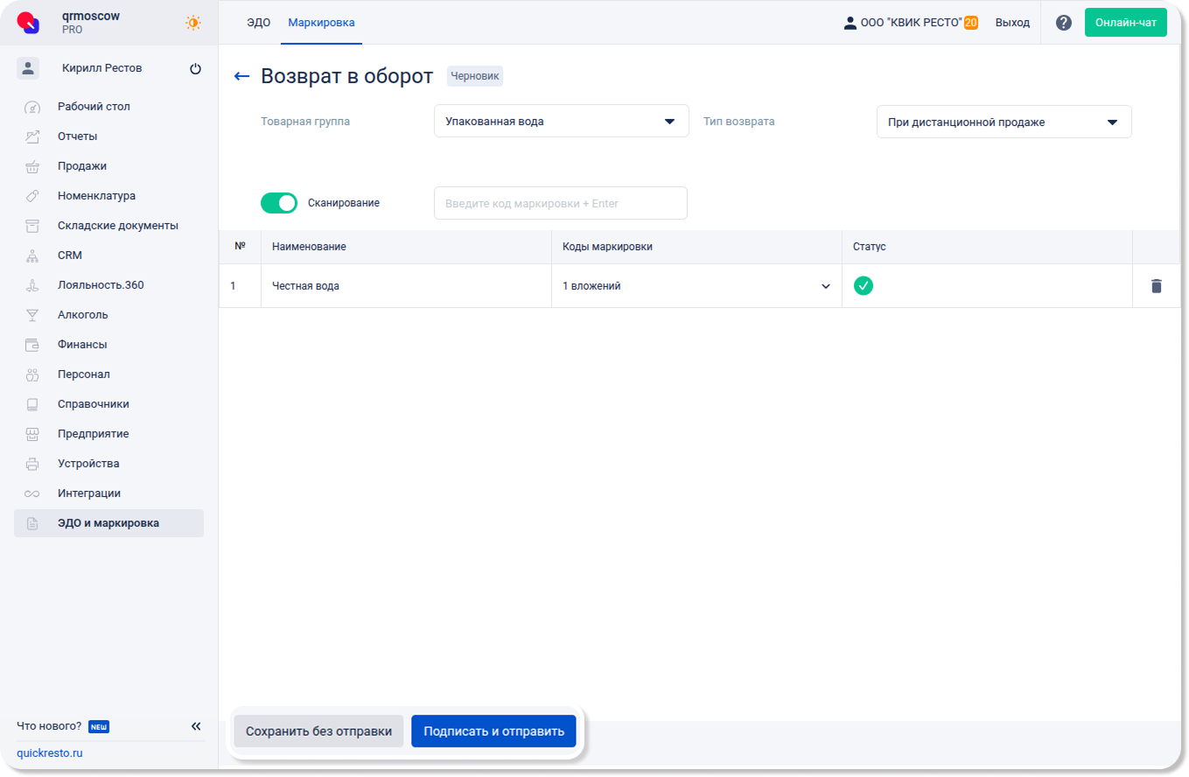Delete the Честная вода row with trash icon
Screen dimensions: 1189x777
(1156, 286)
